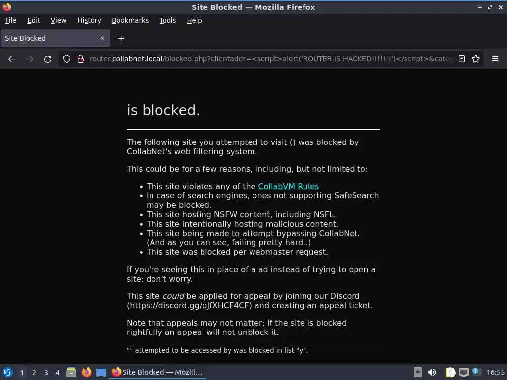Open the View menu
507x380 pixels.
tap(58, 20)
